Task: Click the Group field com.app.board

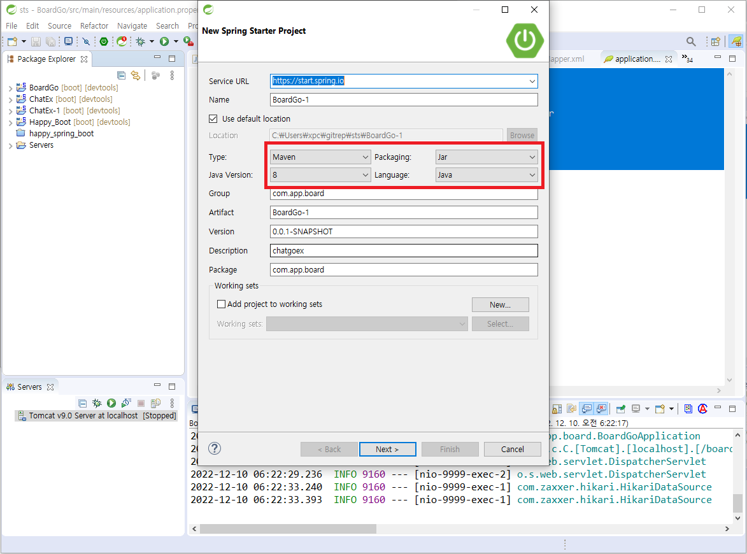Action: (x=404, y=194)
